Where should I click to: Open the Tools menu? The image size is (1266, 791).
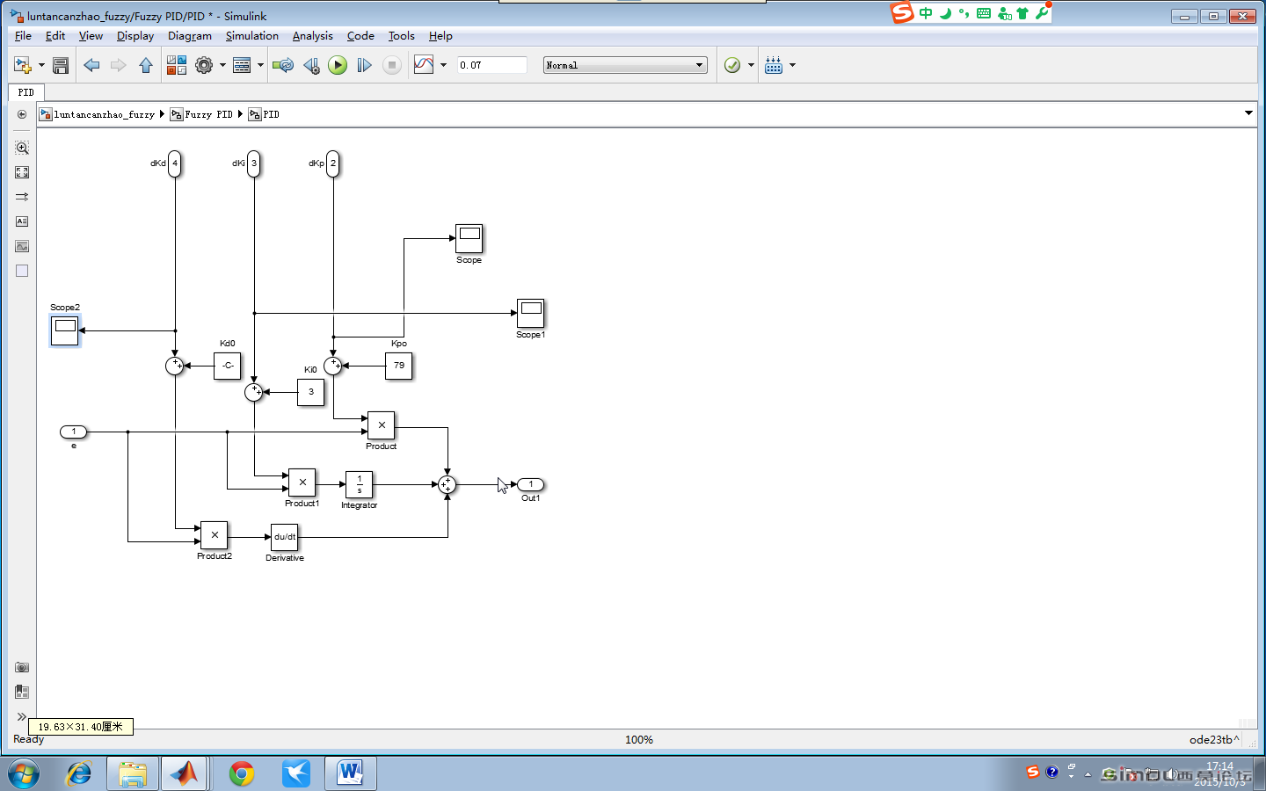tap(402, 36)
